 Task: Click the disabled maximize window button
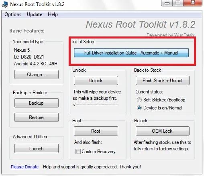[178, 3]
